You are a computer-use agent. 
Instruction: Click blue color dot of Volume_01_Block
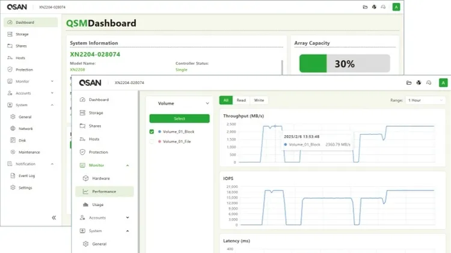[x=159, y=132]
